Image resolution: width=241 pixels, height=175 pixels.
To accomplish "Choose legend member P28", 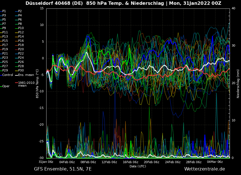I will [x=21, y=66].
